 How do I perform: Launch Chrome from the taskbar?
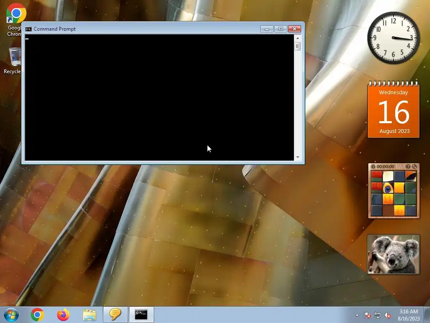tap(37, 315)
